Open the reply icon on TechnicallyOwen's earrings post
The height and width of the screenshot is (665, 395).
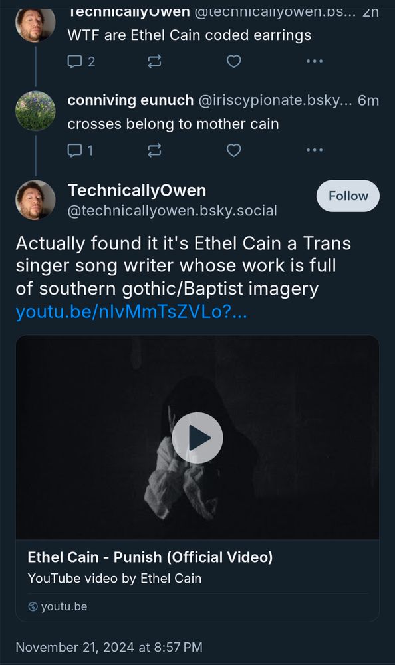coord(76,61)
